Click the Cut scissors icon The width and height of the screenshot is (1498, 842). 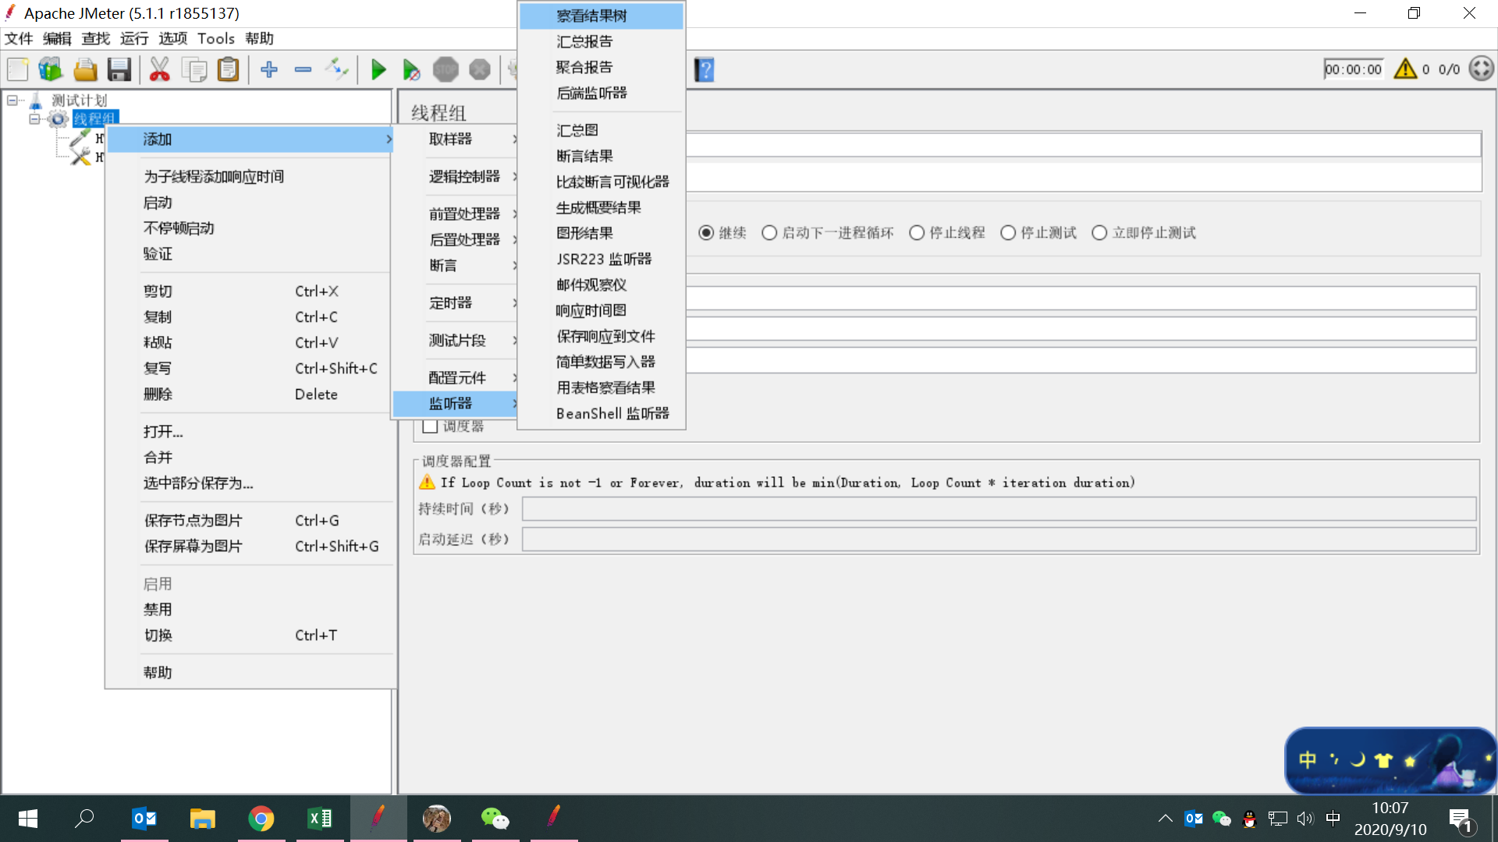[x=159, y=70]
